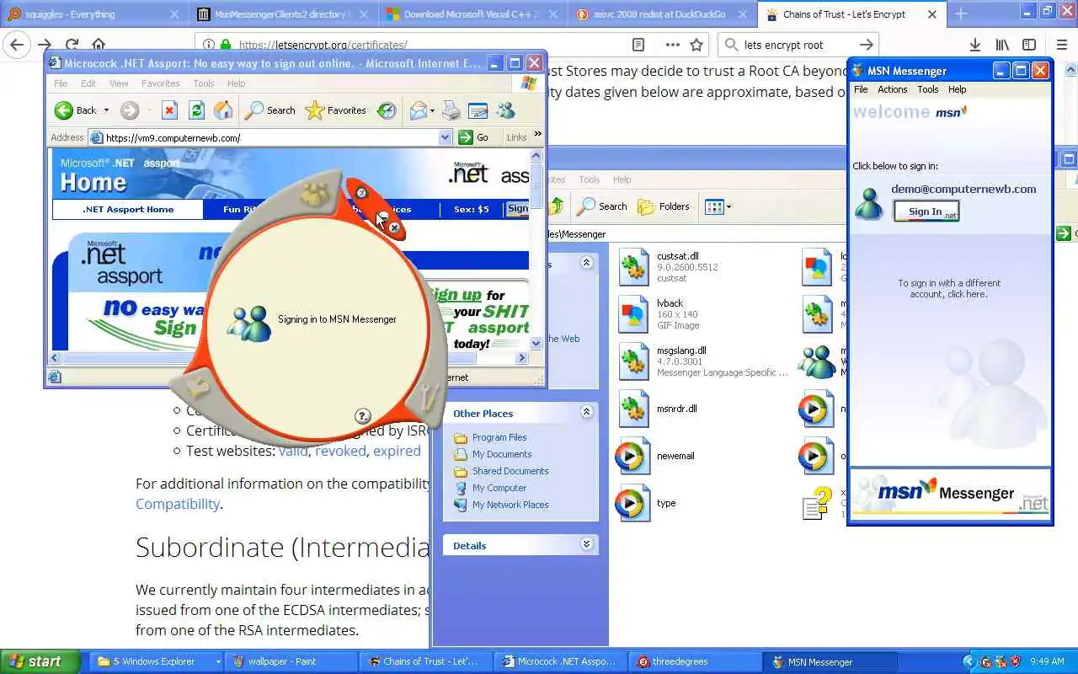Open the Windows Explorer taskbar group dropdown

[x=218, y=661]
